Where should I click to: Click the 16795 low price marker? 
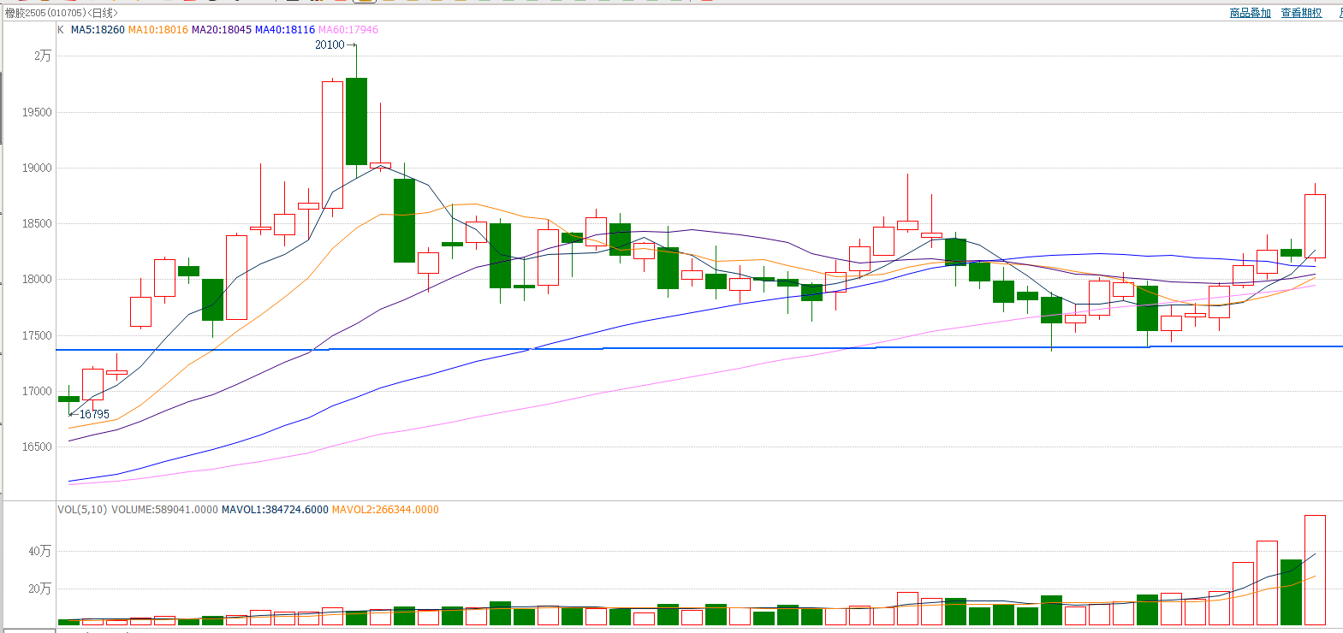pyautogui.click(x=94, y=414)
